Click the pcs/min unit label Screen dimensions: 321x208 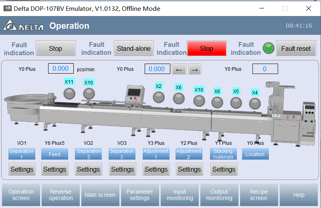click(86, 70)
